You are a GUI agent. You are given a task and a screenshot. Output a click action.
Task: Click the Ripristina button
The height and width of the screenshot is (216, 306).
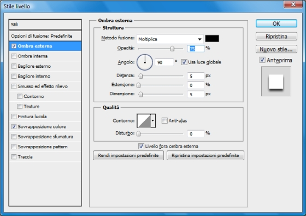[x=276, y=36]
